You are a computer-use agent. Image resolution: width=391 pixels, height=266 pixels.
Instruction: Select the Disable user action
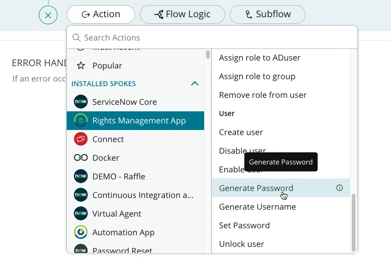[281, 151]
